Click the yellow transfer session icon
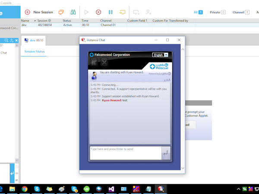259x194 pixels. click(x=123, y=12)
